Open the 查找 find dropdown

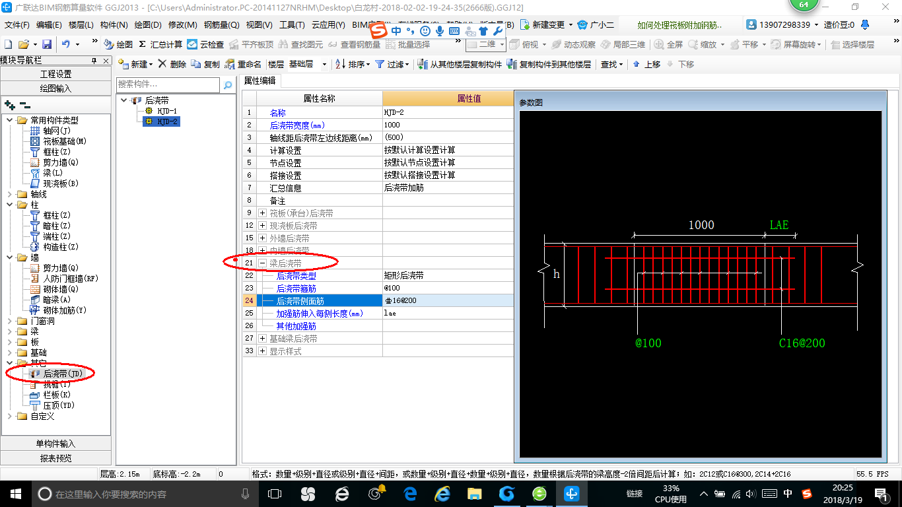pyautogui.click(x=611, y=64)
